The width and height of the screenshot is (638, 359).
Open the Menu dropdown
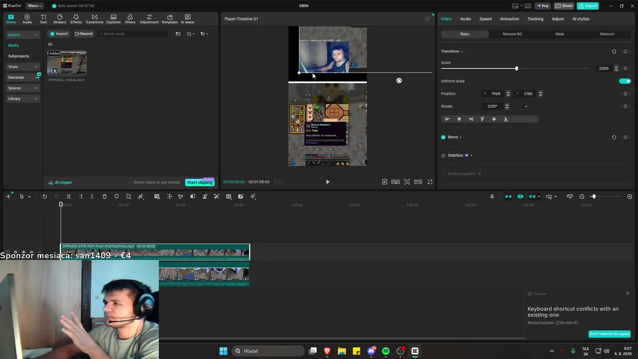click(35, 6)
